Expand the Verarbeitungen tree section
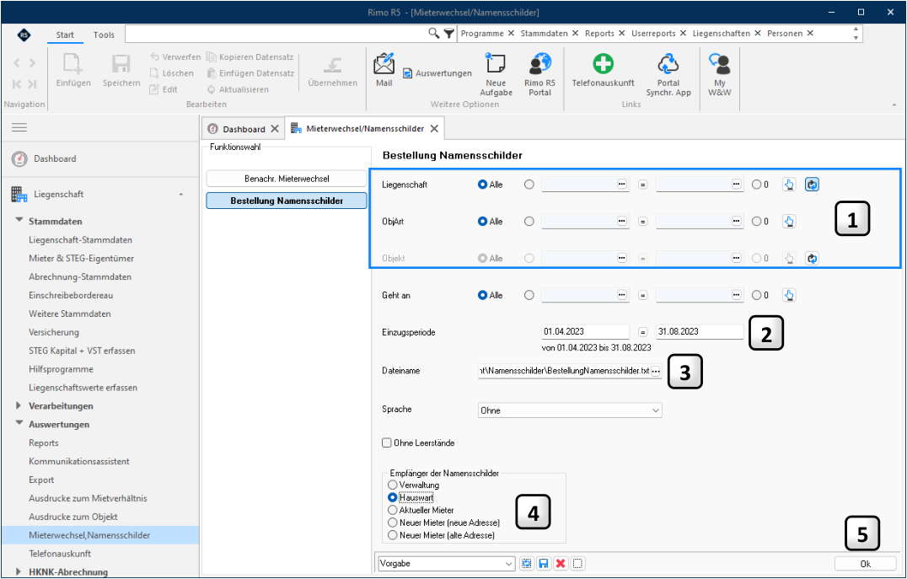907x579 pixels. pos(19,405)
